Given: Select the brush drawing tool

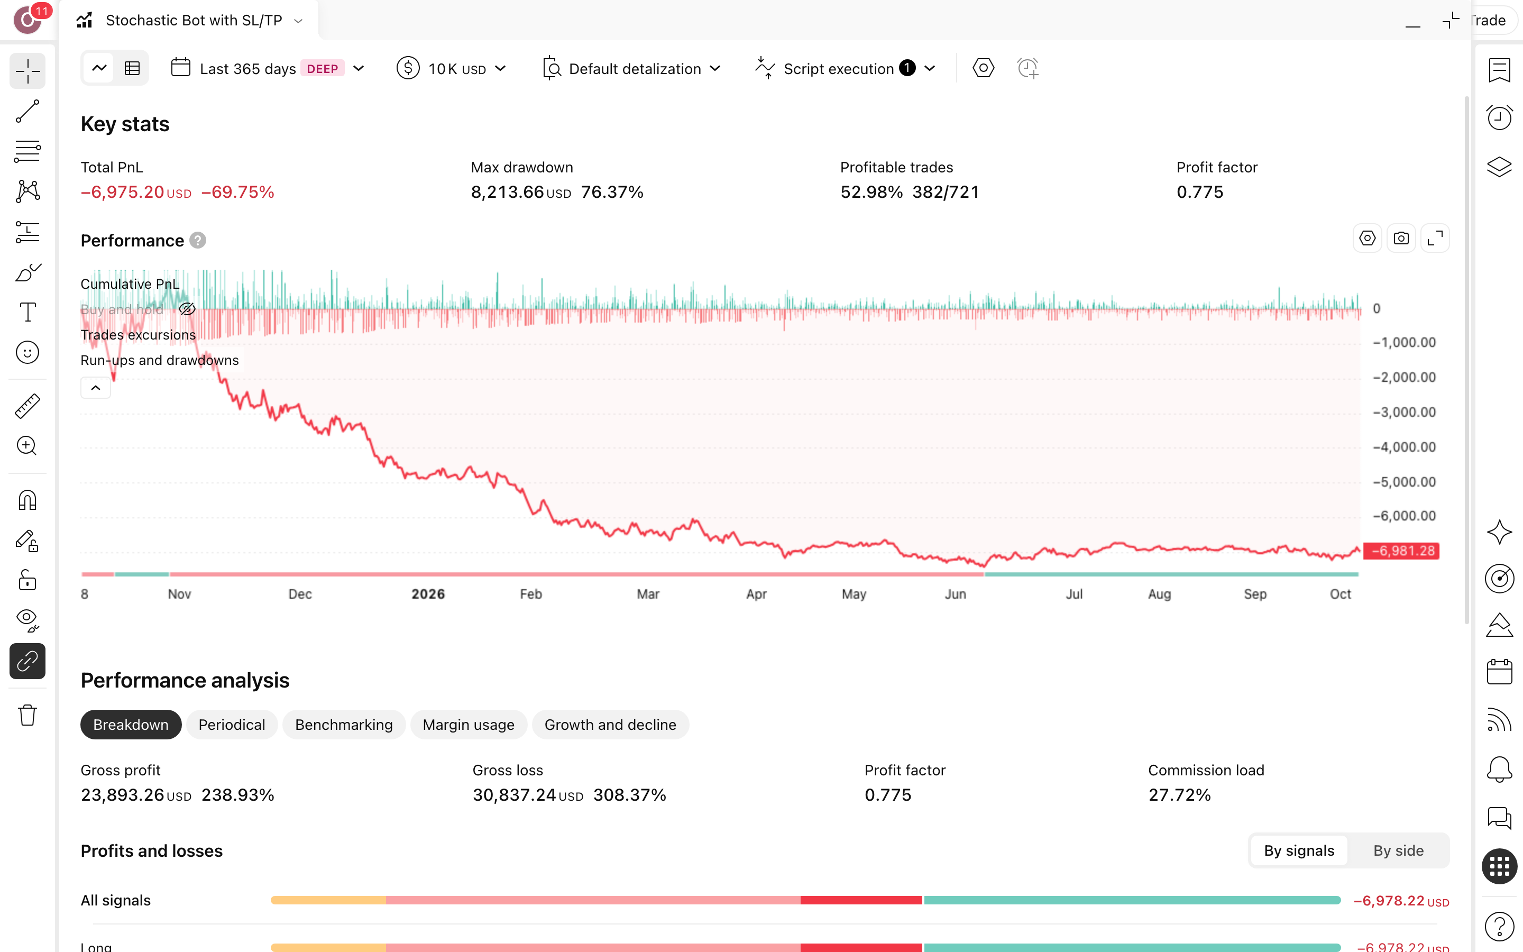Looking at the screenshot, I should click(27, 272).
